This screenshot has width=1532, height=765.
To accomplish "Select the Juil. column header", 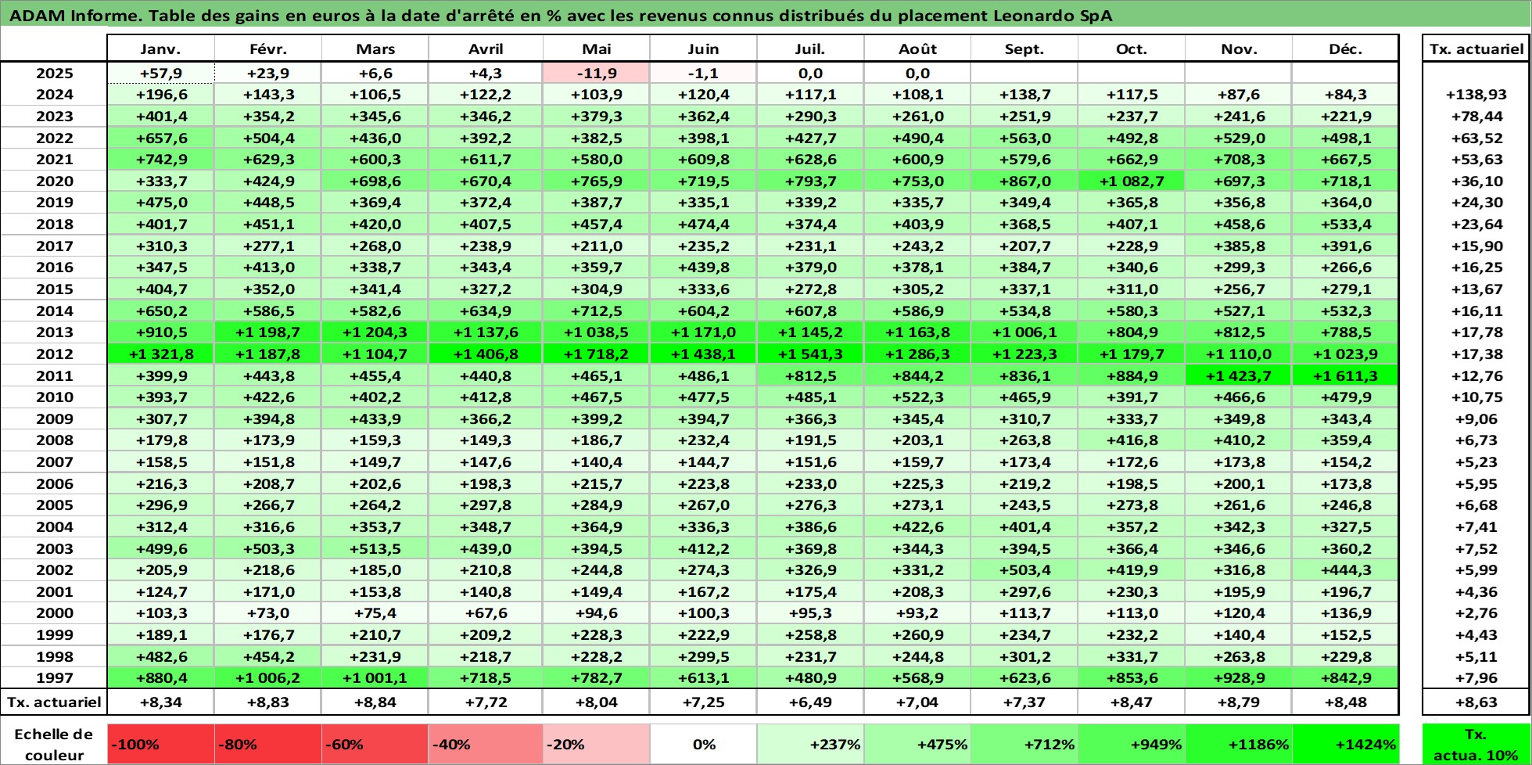I will click(810, 48).
